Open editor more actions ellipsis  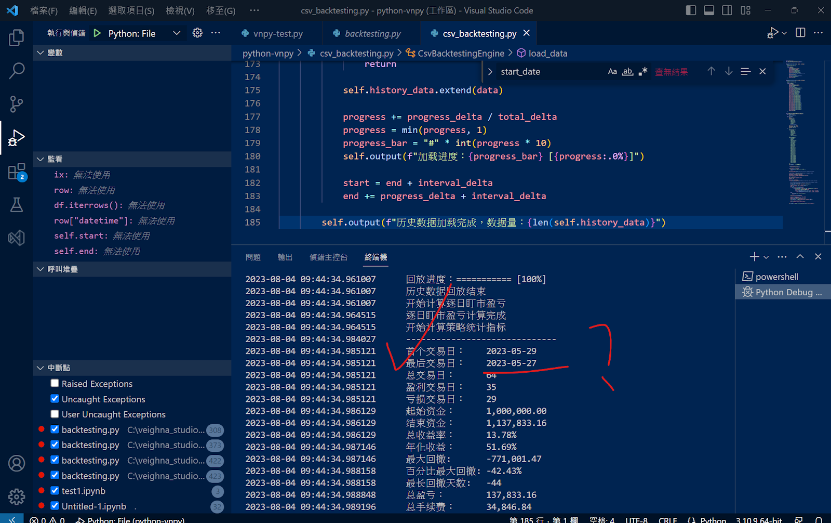(818, 33)
